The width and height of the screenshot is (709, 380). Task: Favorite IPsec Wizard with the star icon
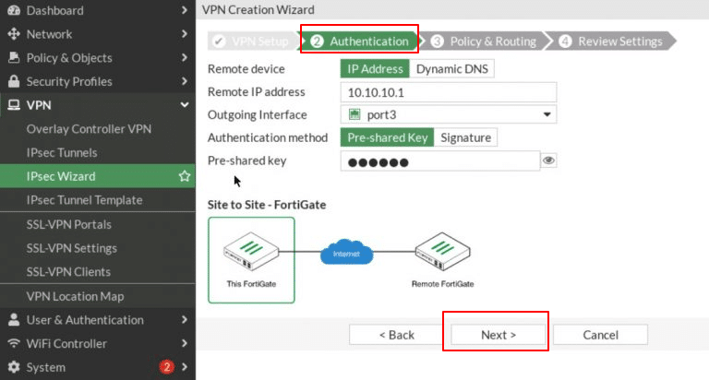pos(184,176)
